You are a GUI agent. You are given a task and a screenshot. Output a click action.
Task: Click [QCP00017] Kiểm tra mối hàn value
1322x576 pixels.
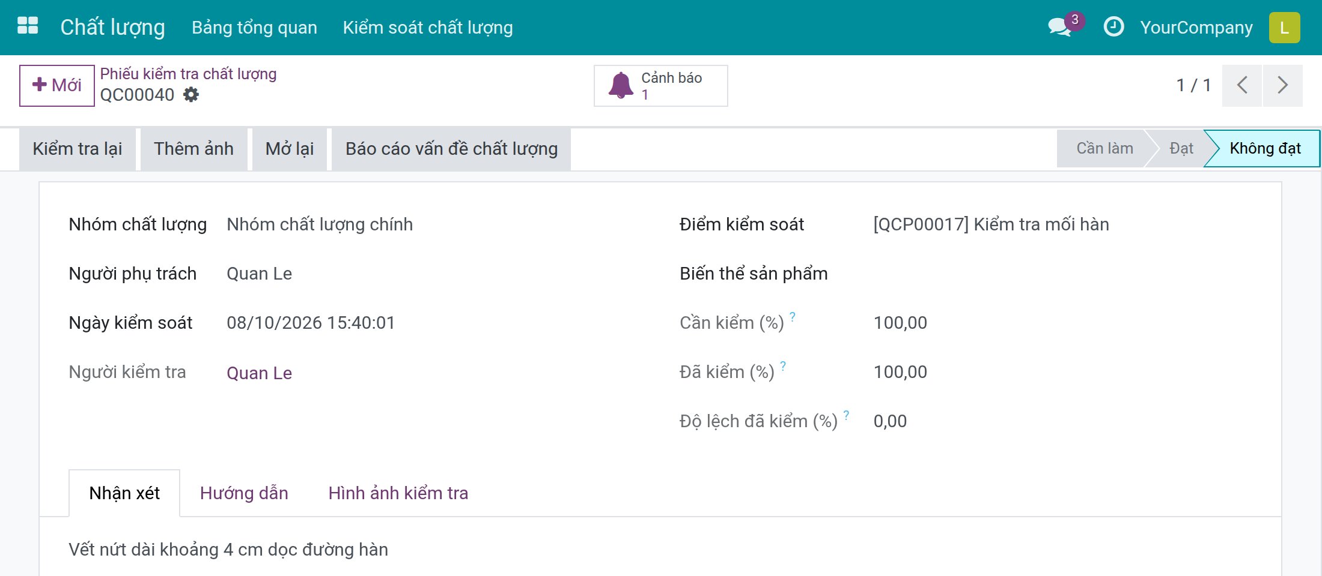(x=991, y=224)
